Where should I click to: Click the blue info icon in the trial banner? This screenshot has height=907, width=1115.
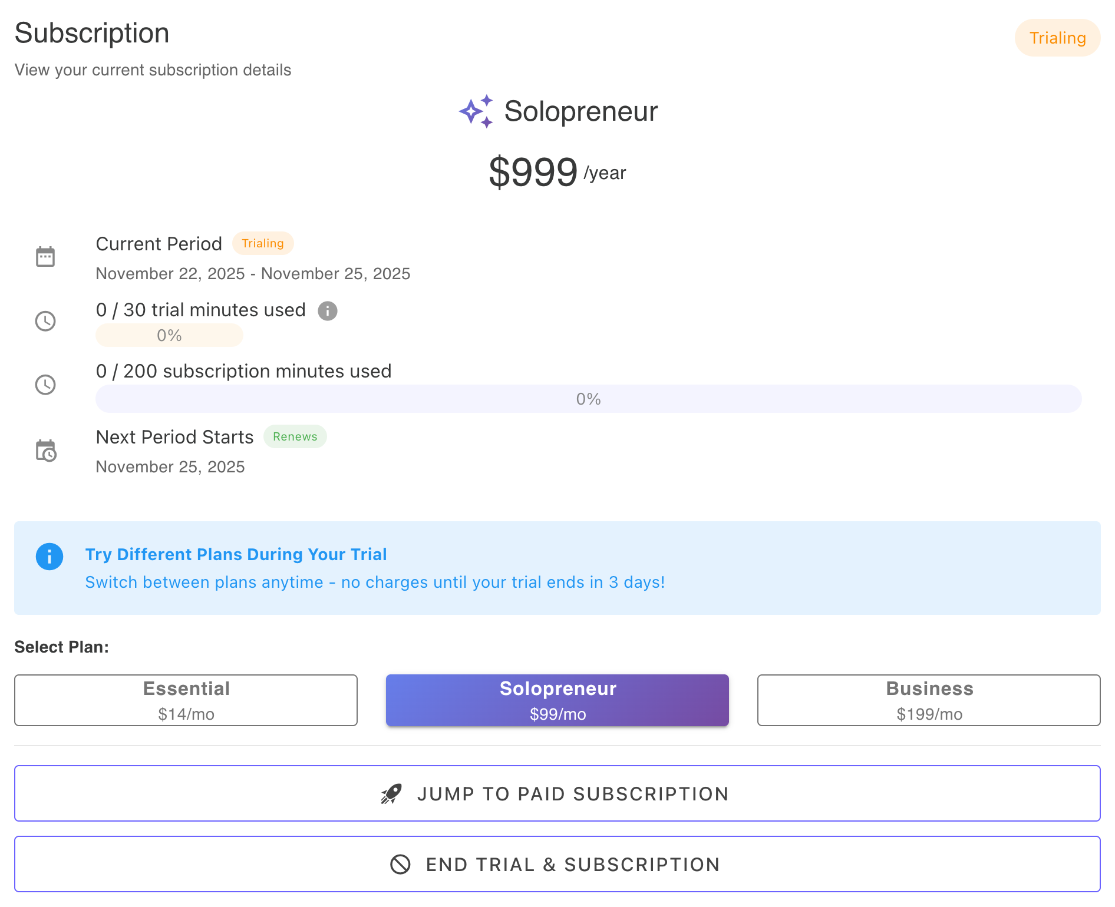50,556
